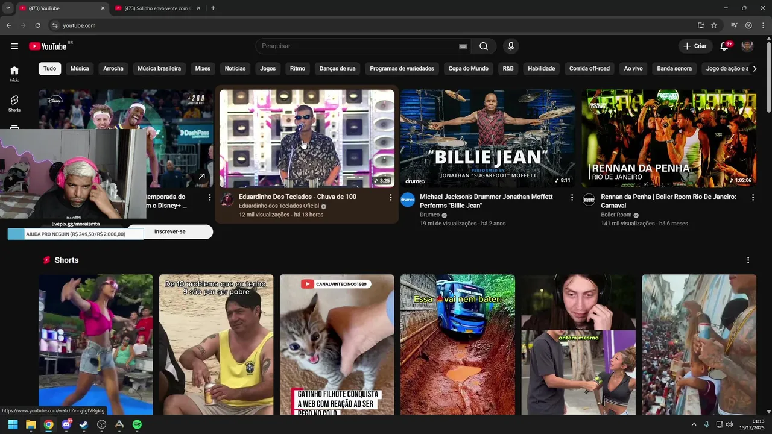The height and width of the screenshot is (434, 772).
Task: Open the install/cast icon in address bar
Action: (701, 25)
